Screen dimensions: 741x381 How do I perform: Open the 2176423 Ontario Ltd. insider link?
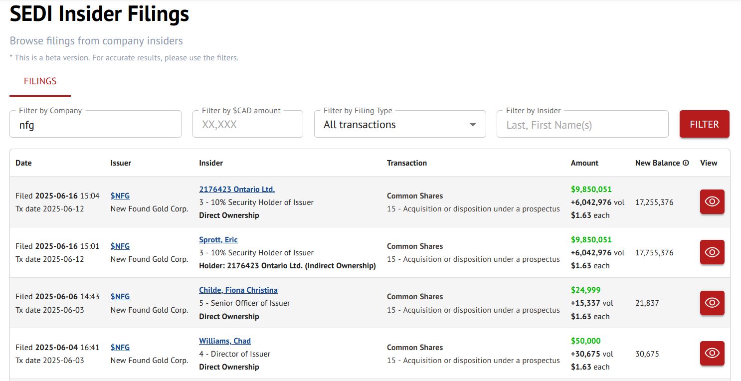pos(237,190)
